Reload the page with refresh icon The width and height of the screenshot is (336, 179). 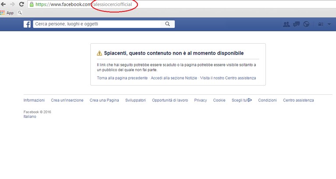click(21, 4)
